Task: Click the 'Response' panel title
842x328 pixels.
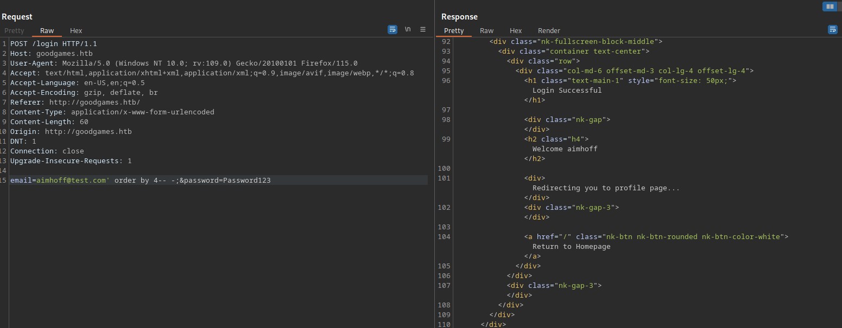Action: coord(459,17)
